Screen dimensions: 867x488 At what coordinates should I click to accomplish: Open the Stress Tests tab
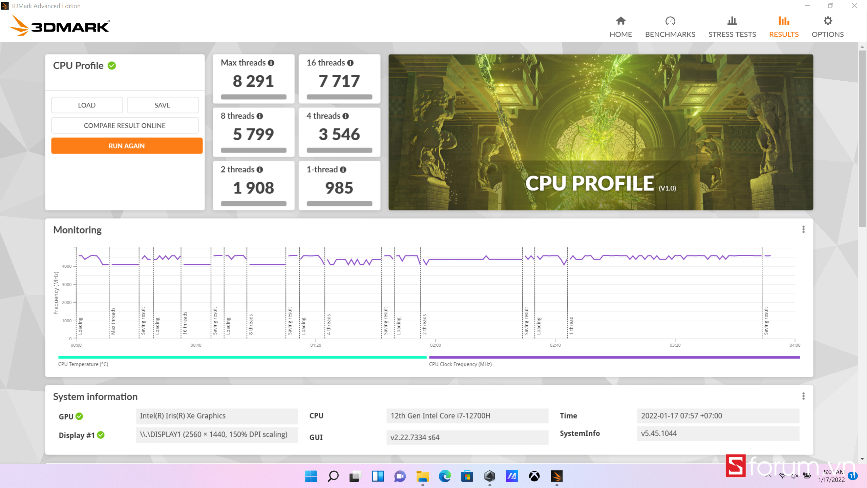(x=732, y=27)
